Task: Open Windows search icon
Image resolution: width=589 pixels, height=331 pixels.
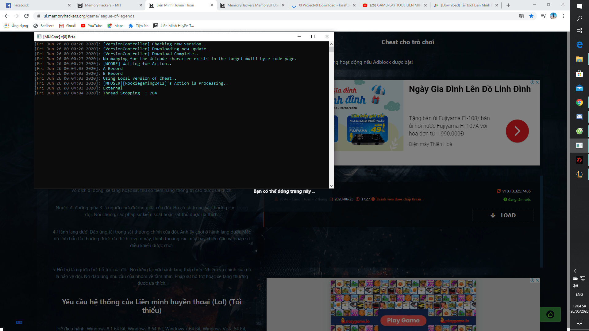Action: coord(579,18)
